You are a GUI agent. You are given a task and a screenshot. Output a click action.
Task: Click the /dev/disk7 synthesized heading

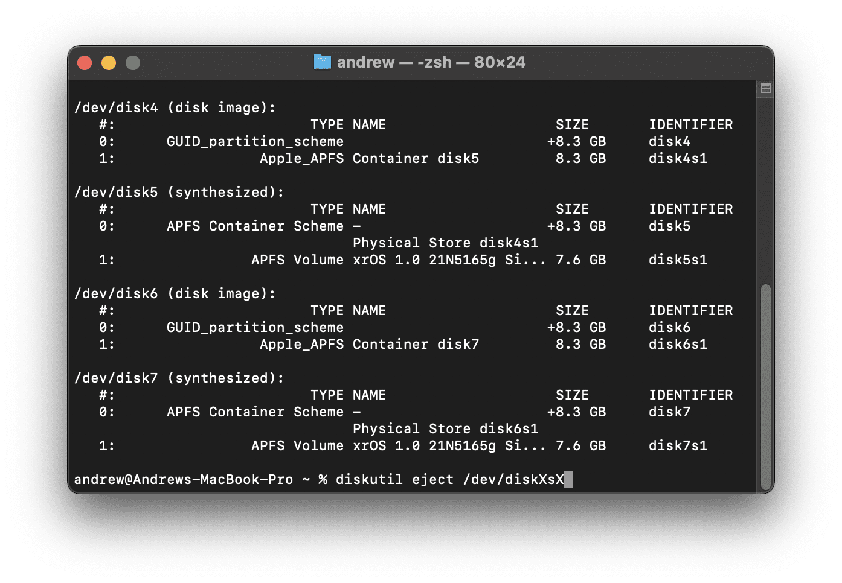pyautogui.click(x=179, y=378)
